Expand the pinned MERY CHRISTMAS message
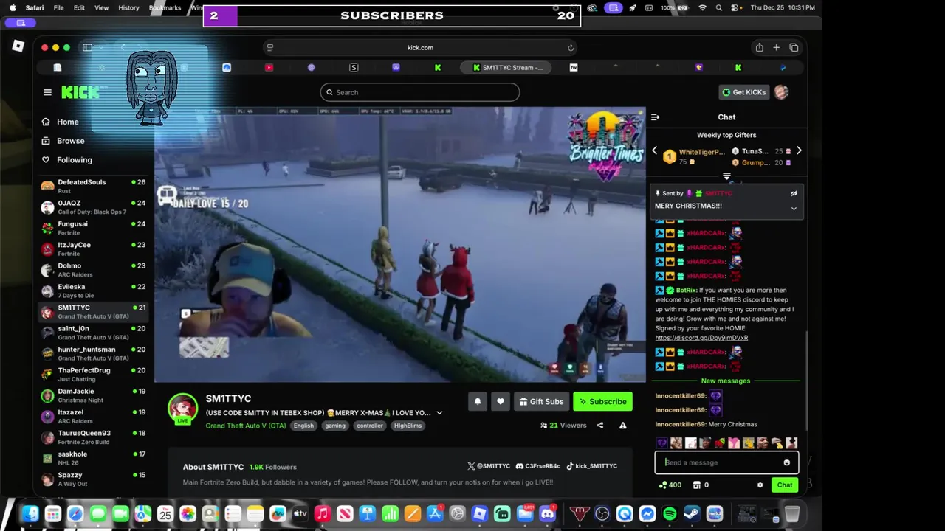945x531 pixels. pos(794,209)
